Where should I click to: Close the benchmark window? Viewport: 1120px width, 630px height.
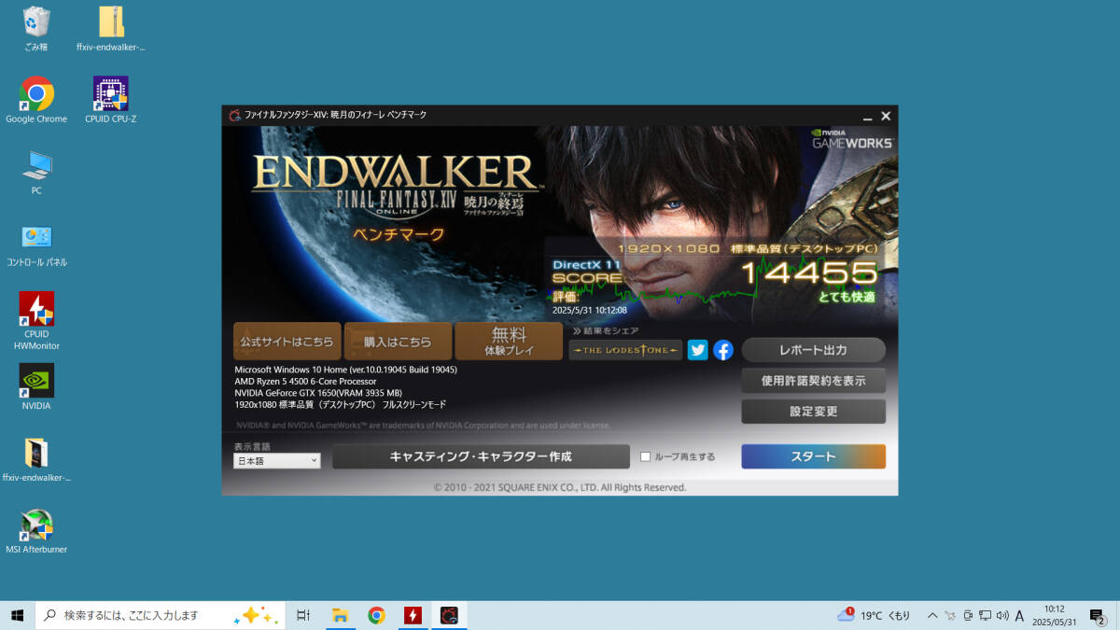click(x=886, y=116)
